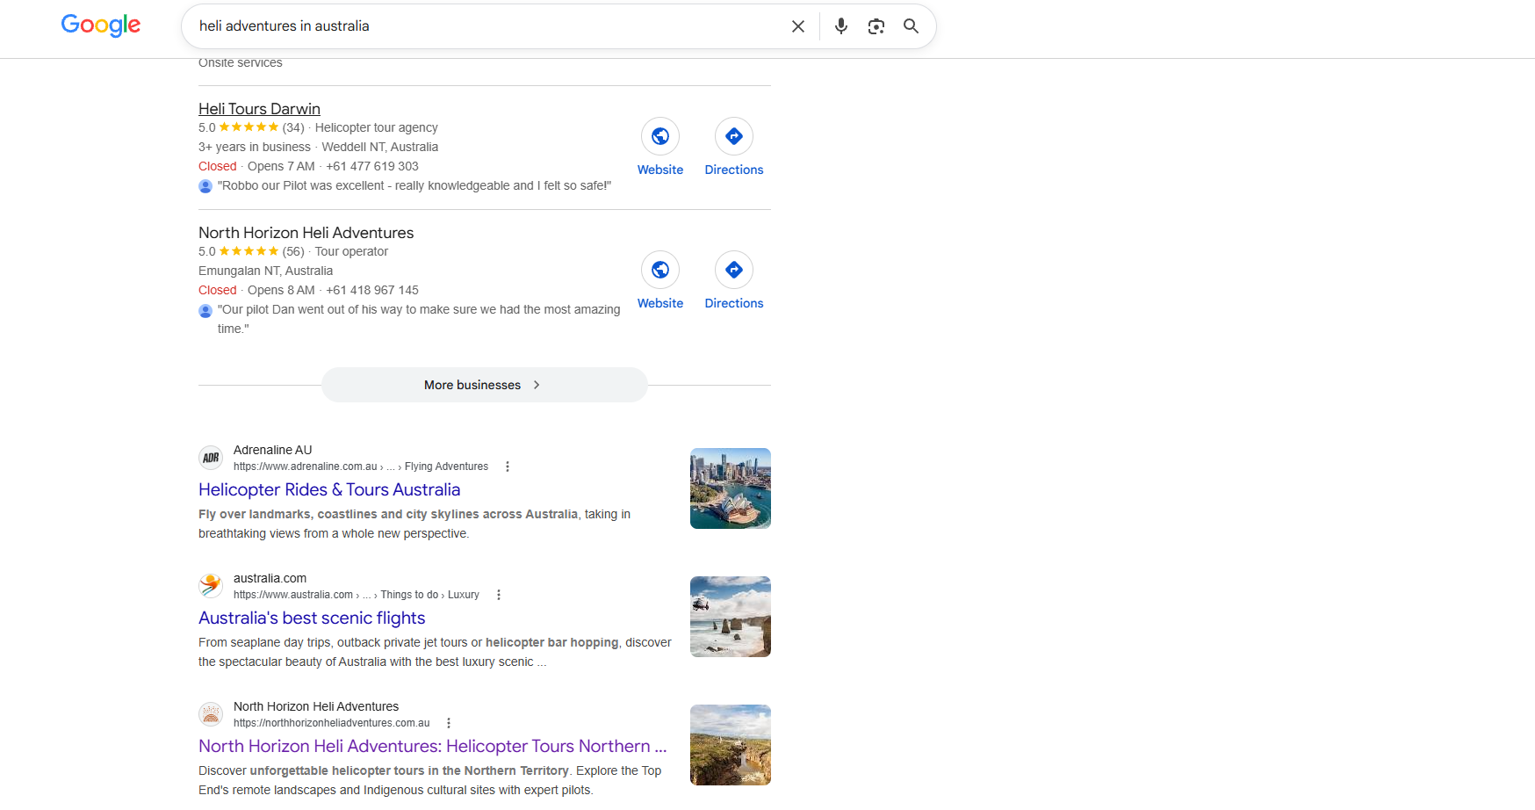This screenshot has height=810, width=1535.
Task: Click Emungalan NT, Australia address text
Action: 265,271
